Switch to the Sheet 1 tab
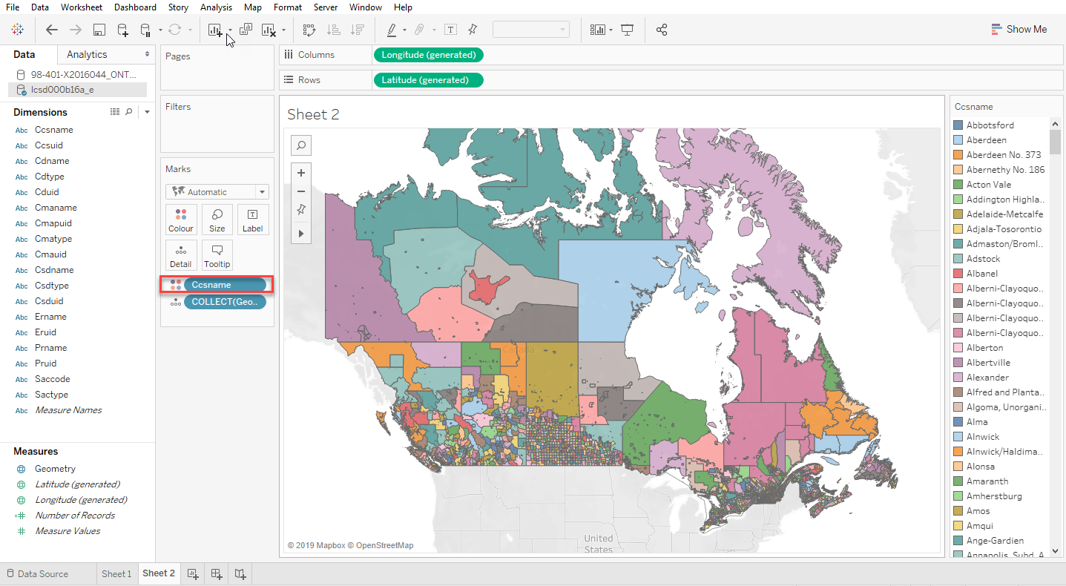 coord(116,573)
